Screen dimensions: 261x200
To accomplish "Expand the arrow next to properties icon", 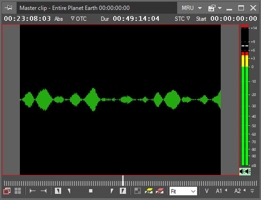I will [220, 8].
